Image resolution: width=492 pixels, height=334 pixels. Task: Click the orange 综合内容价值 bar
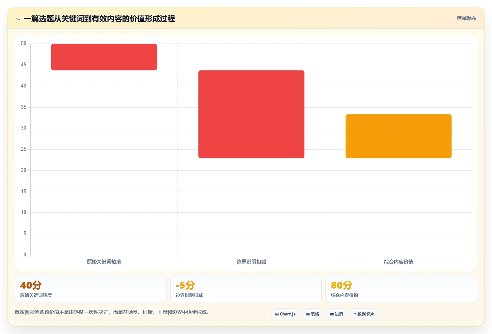[399, 136]
